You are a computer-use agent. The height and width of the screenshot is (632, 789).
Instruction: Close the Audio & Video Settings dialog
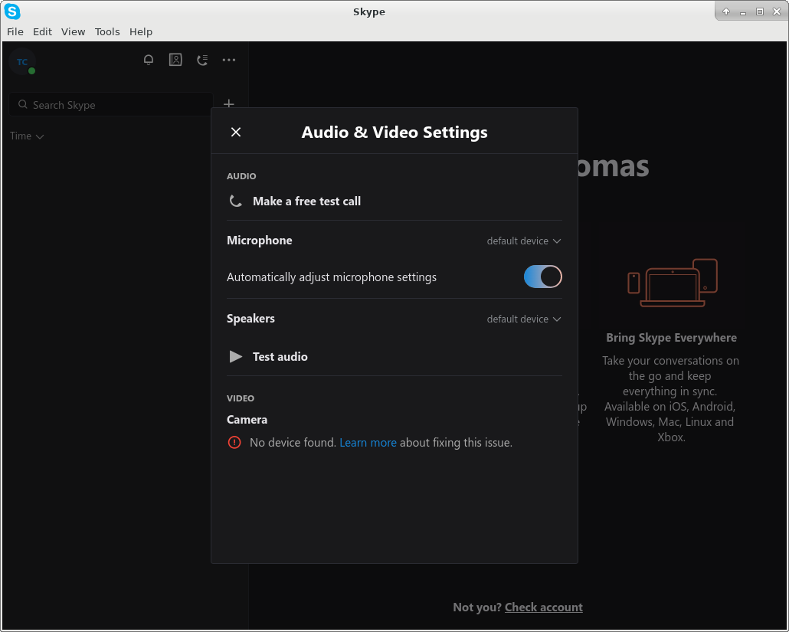235,132
